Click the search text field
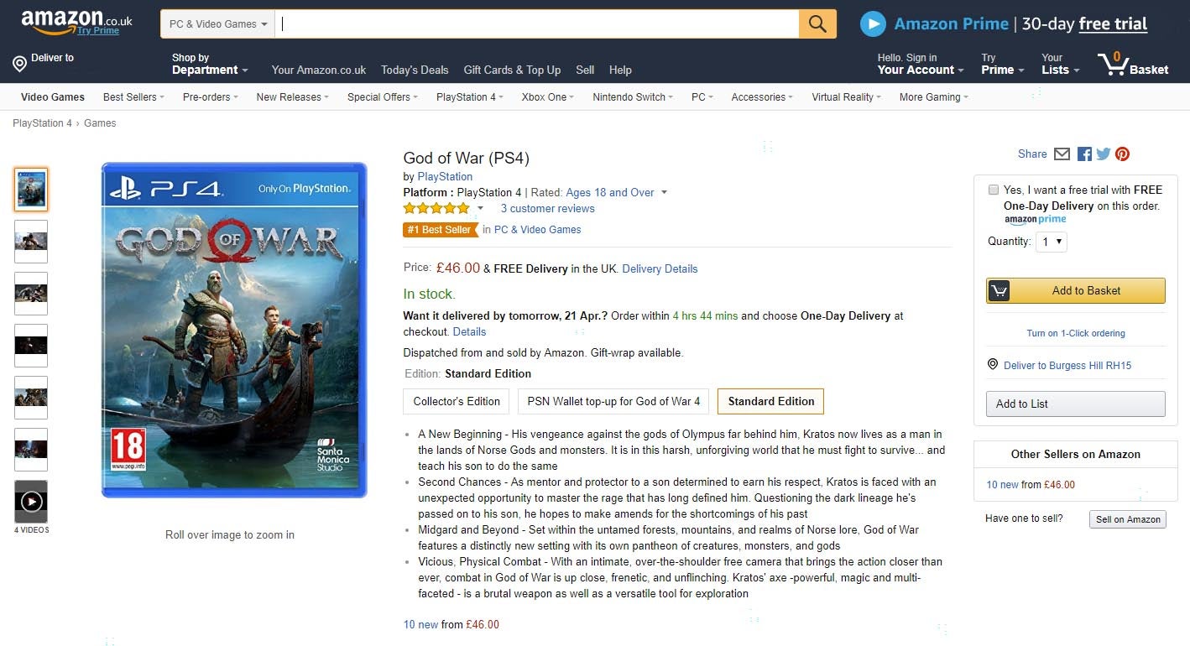The height and width of the screenshot is (646, 1190). coord(537,24)
